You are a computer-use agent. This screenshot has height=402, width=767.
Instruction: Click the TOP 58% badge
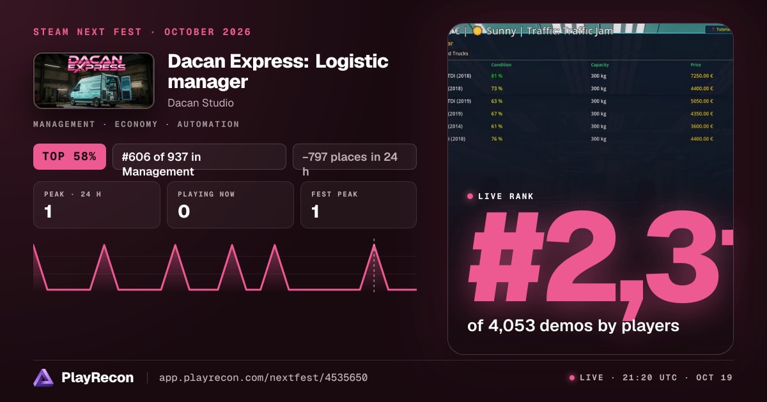pos(70,156)
